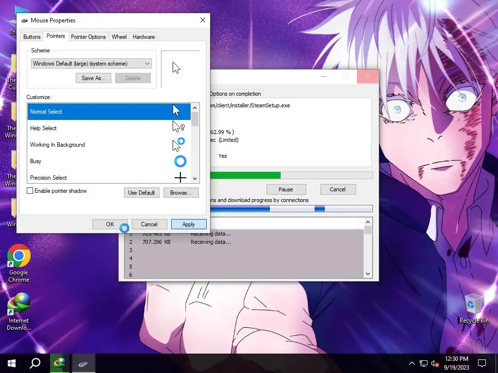498x373 pixels.
Task: Select the IDM taskbar icon
Action: tap(59, 363)
